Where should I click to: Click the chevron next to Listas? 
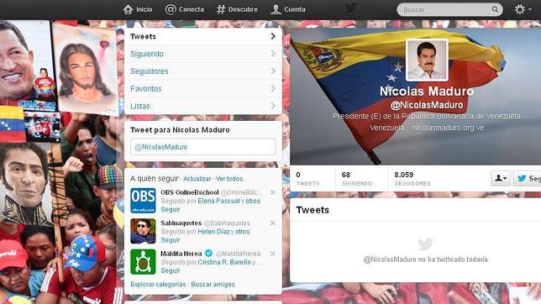pos(273,106)
